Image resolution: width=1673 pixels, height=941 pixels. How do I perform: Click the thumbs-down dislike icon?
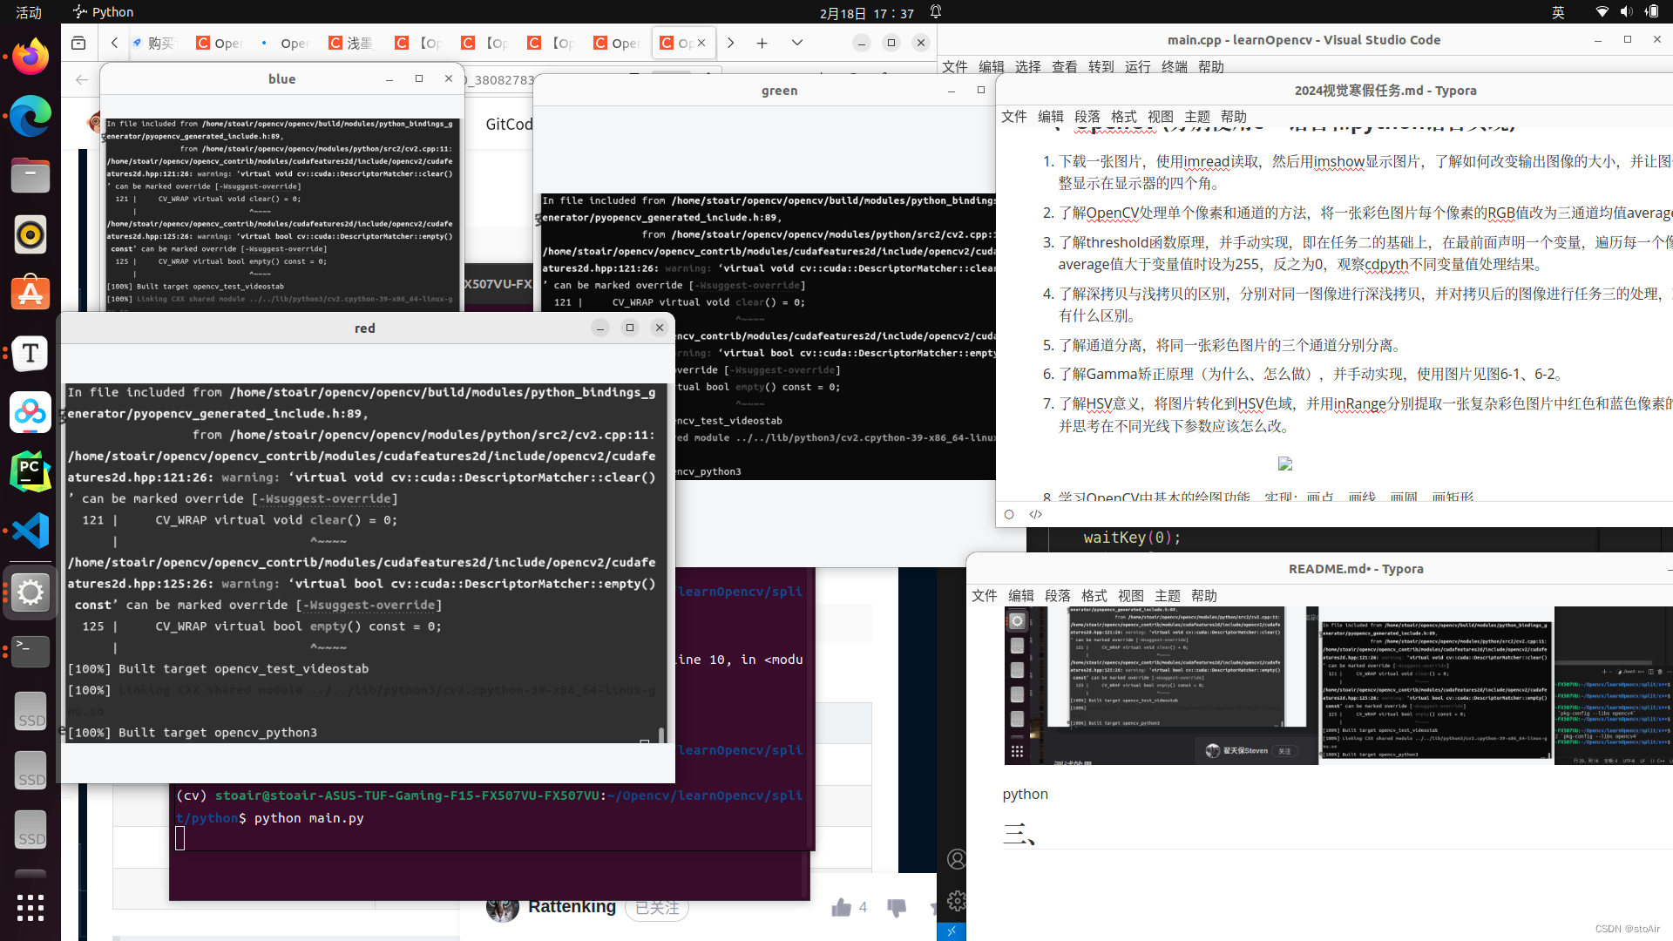click(x=896, y=908)
